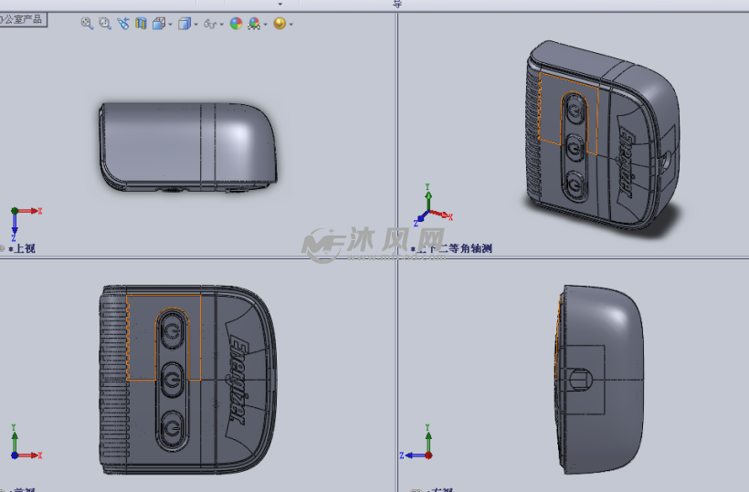Click the Apply Scene icon
This screenshot has width=749, height=492.
(254, 24)
